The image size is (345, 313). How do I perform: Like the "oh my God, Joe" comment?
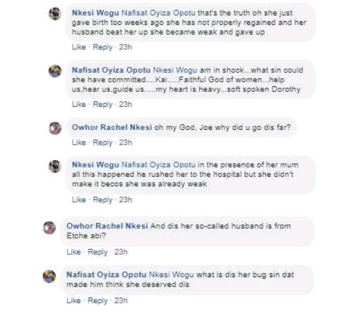[x=79, y=143]
